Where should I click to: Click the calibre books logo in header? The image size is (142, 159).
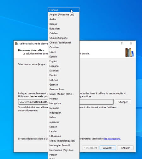(x=130, y=52)
